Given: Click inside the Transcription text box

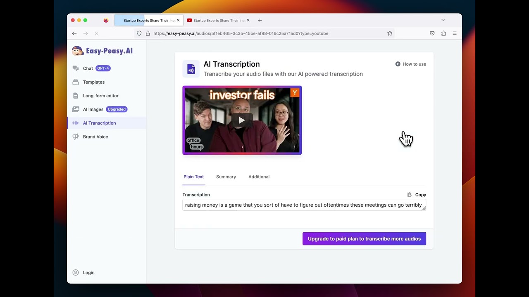Looking at the screenshot, I should coord(304,205).
